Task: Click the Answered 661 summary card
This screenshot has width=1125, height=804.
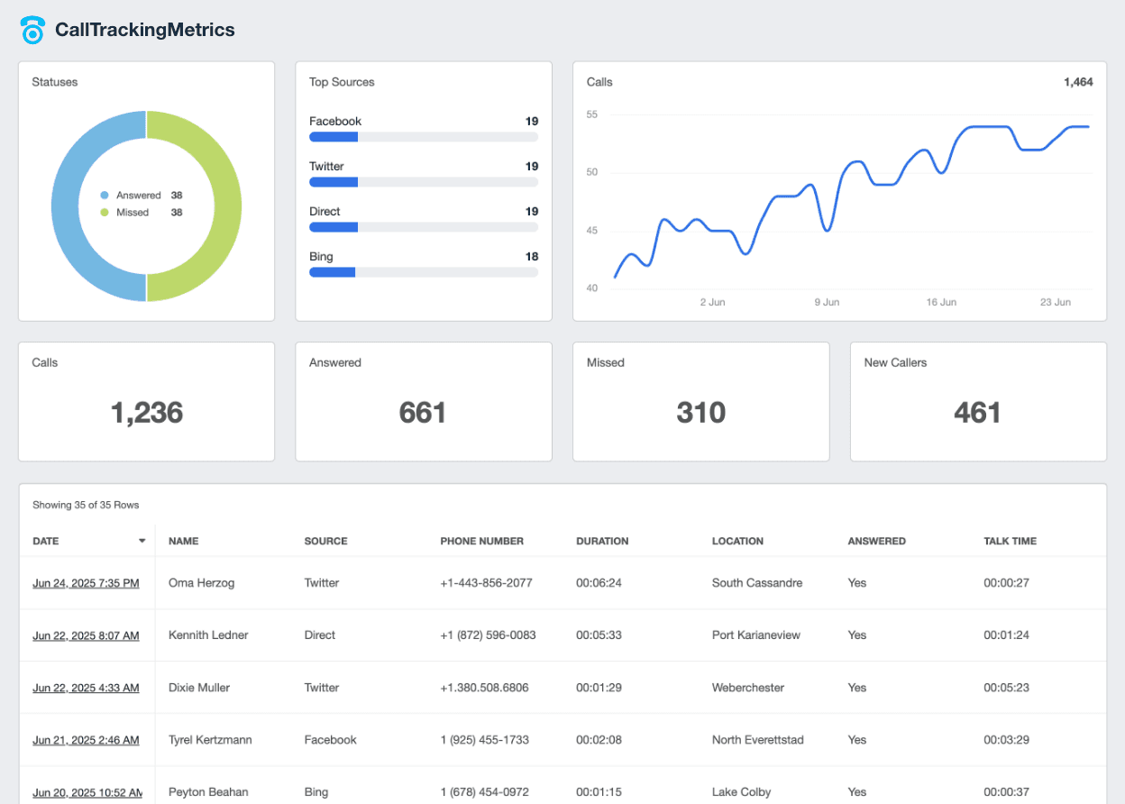Action: (x=424, y=401)
